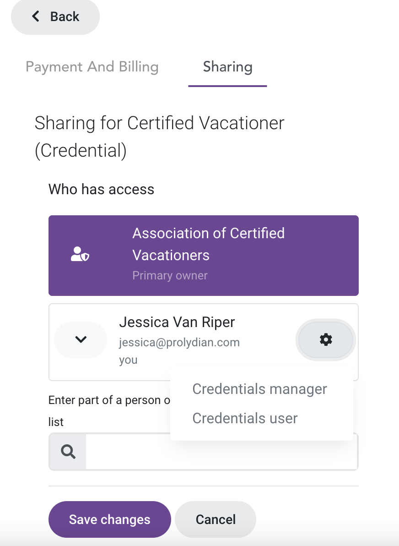
Task: Focus the person search input field
Action: [x=221, y=452]
